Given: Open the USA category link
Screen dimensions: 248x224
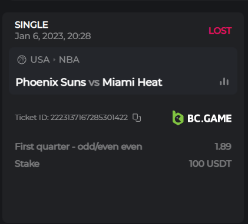Looking at the screenshot, I should click(40, 60).
